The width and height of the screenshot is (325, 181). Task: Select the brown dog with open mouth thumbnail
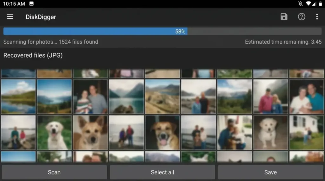click(x=162, y=133)
